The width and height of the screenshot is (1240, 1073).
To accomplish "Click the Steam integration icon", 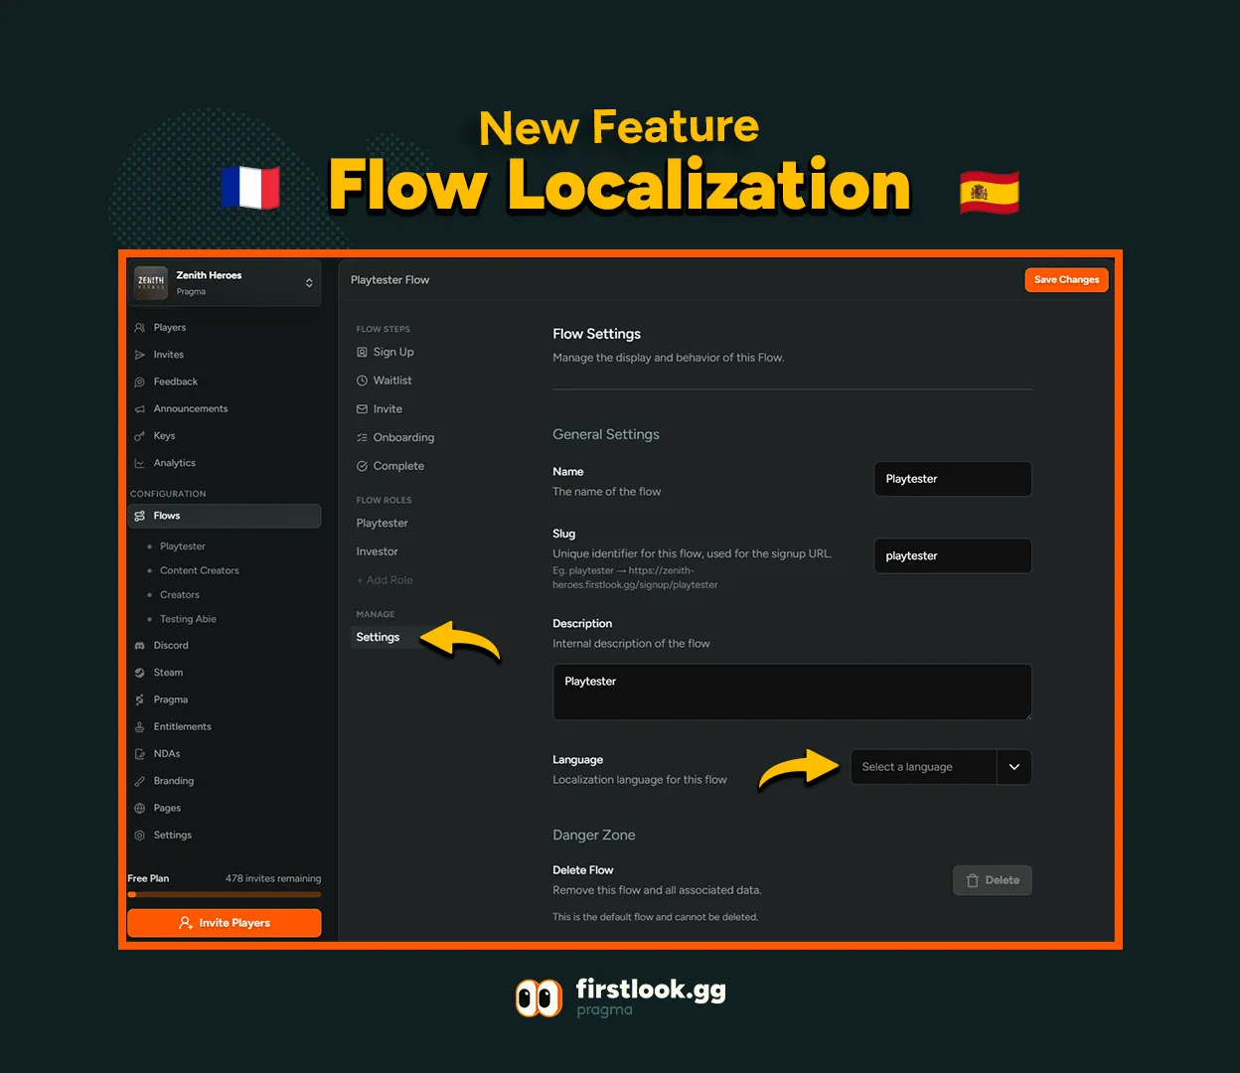I will (x=140, y=672).
